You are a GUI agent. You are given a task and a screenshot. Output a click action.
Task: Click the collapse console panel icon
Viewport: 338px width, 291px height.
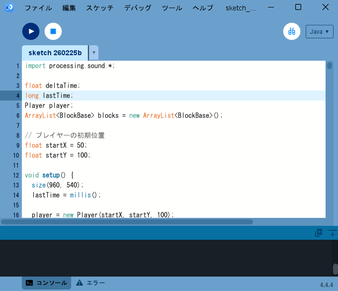[x=332, y=233]
